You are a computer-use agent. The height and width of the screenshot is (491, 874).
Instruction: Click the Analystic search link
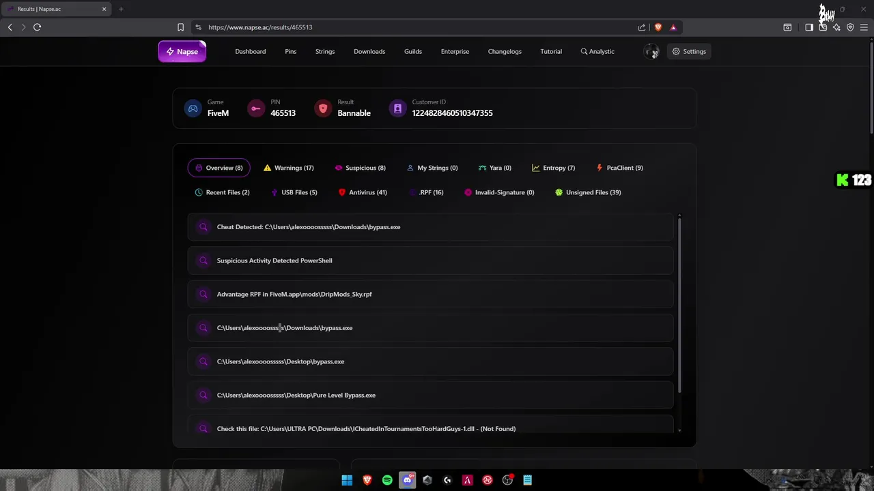(597, 51)
